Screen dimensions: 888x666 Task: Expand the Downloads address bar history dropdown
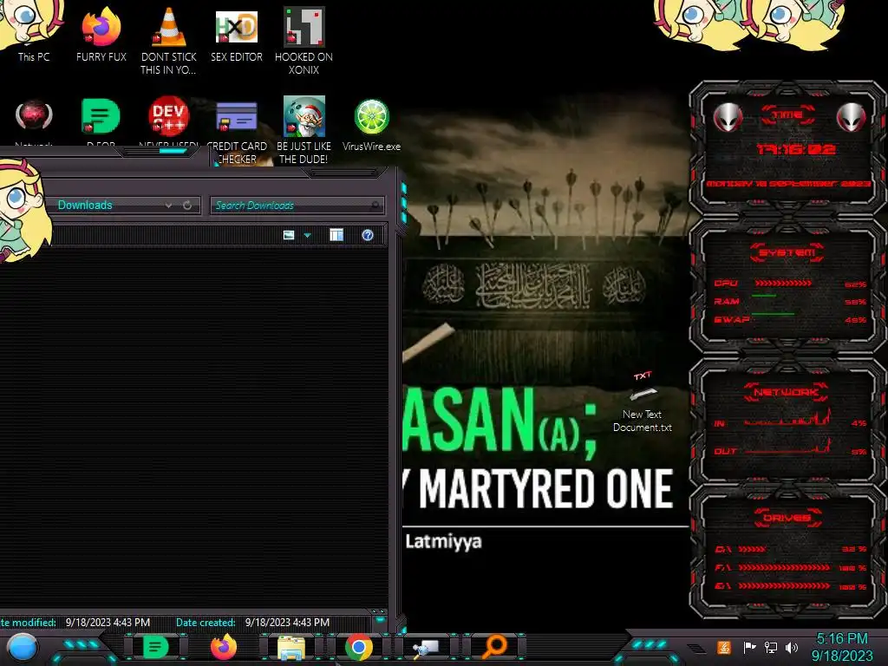[168, 205]
